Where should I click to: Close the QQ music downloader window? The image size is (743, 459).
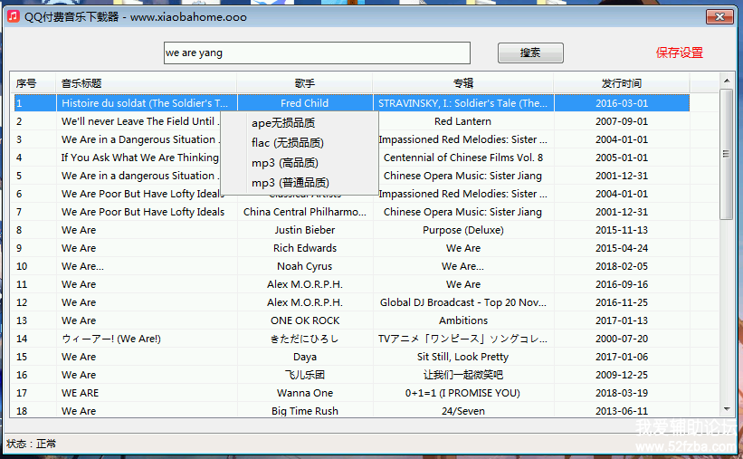coord(719,16)
